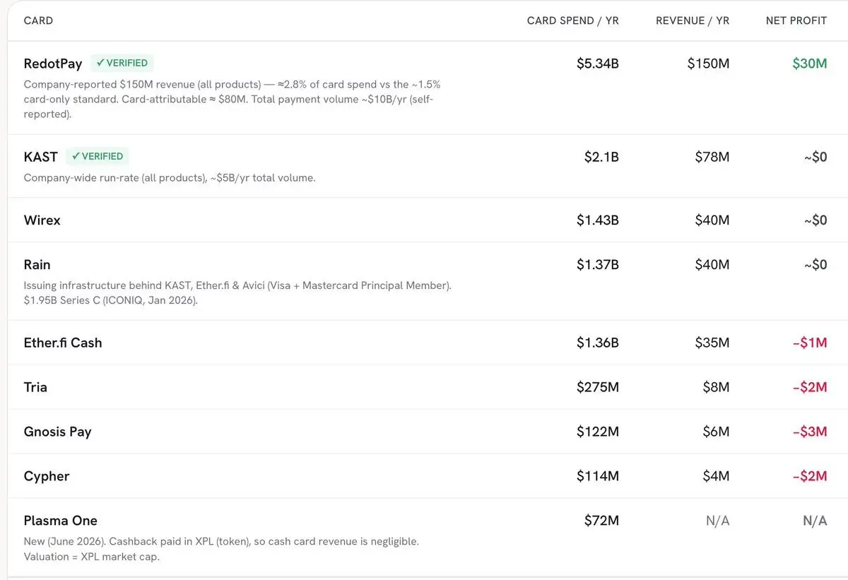Select KAST's ~$0 net profit
The image size is (848, 580).
(x=815, y=157)
